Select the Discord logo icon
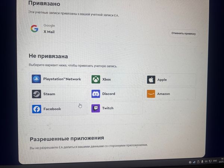Screen dimensions: 224x168 (96, 94)
